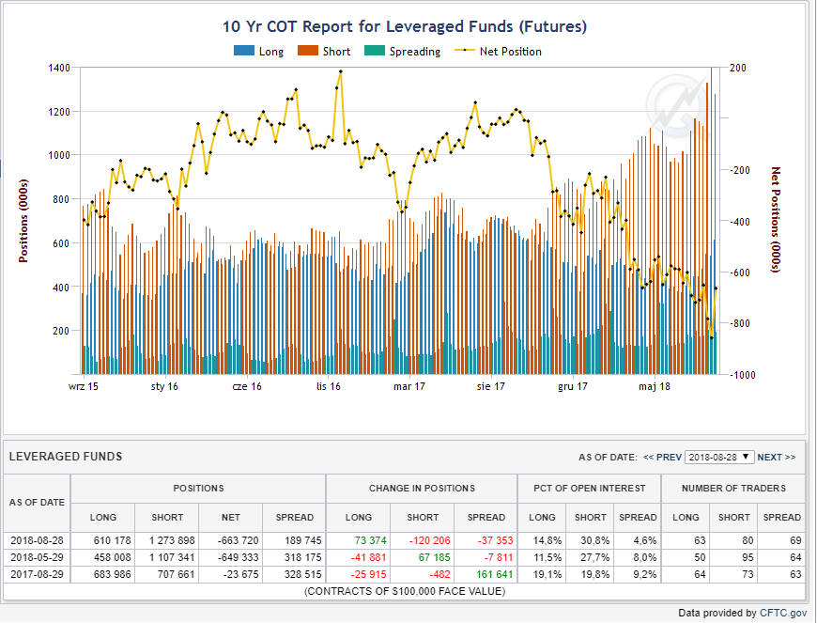Click the PCT OF OPEN INTEREST header

pos(590,489)
